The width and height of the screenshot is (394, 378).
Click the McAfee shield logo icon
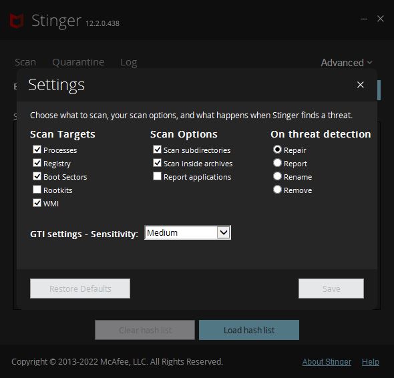(x=17, y=21)
